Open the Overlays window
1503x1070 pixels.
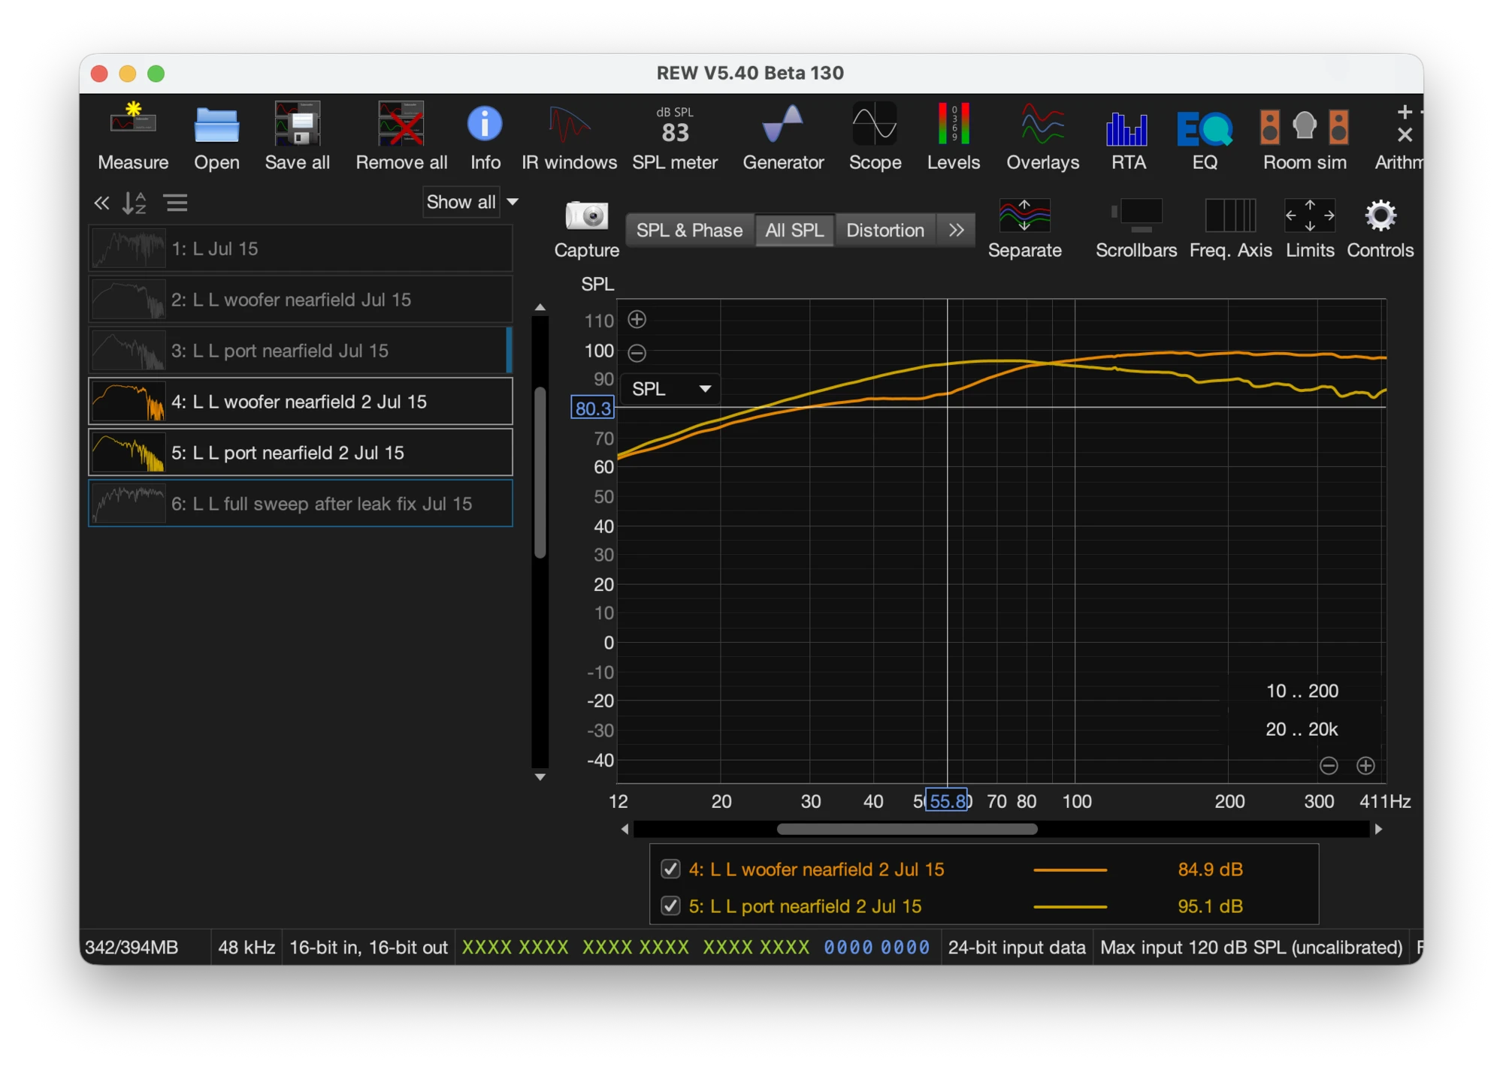point(1042,136)
